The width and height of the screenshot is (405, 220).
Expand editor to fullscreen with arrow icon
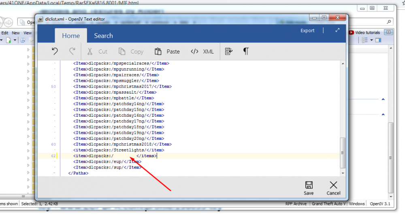(337, 30)
